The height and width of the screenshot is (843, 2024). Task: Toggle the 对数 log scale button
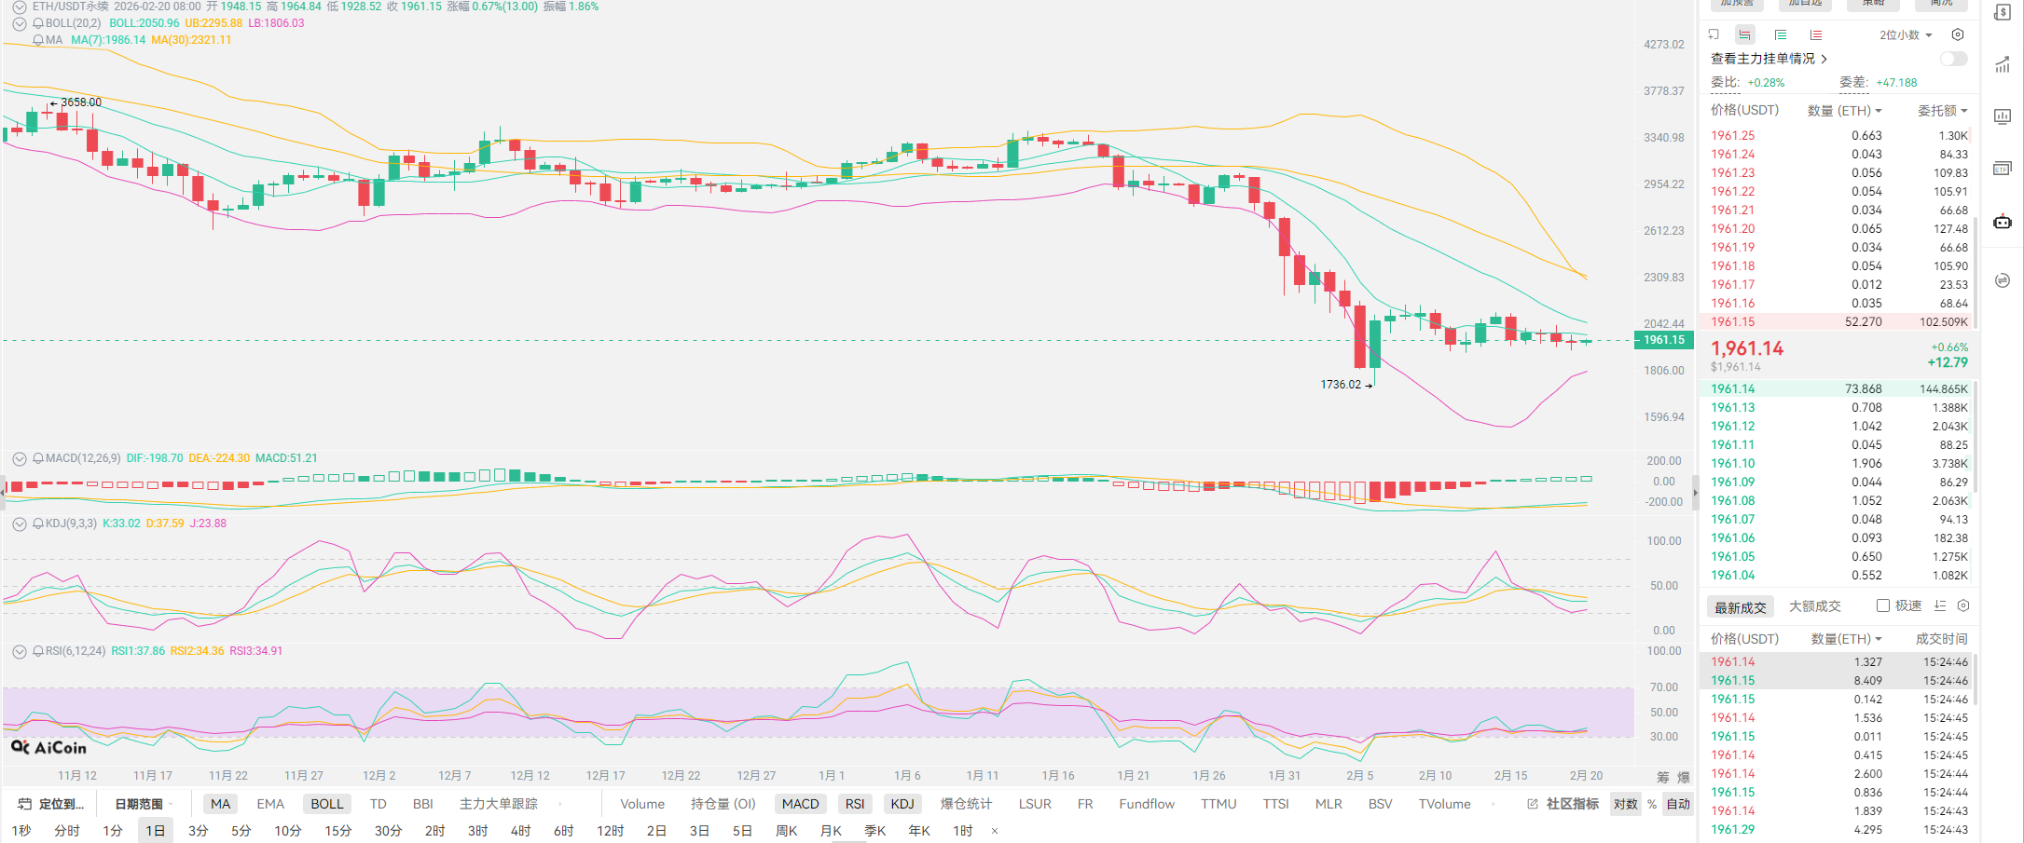coord(1626,804)
